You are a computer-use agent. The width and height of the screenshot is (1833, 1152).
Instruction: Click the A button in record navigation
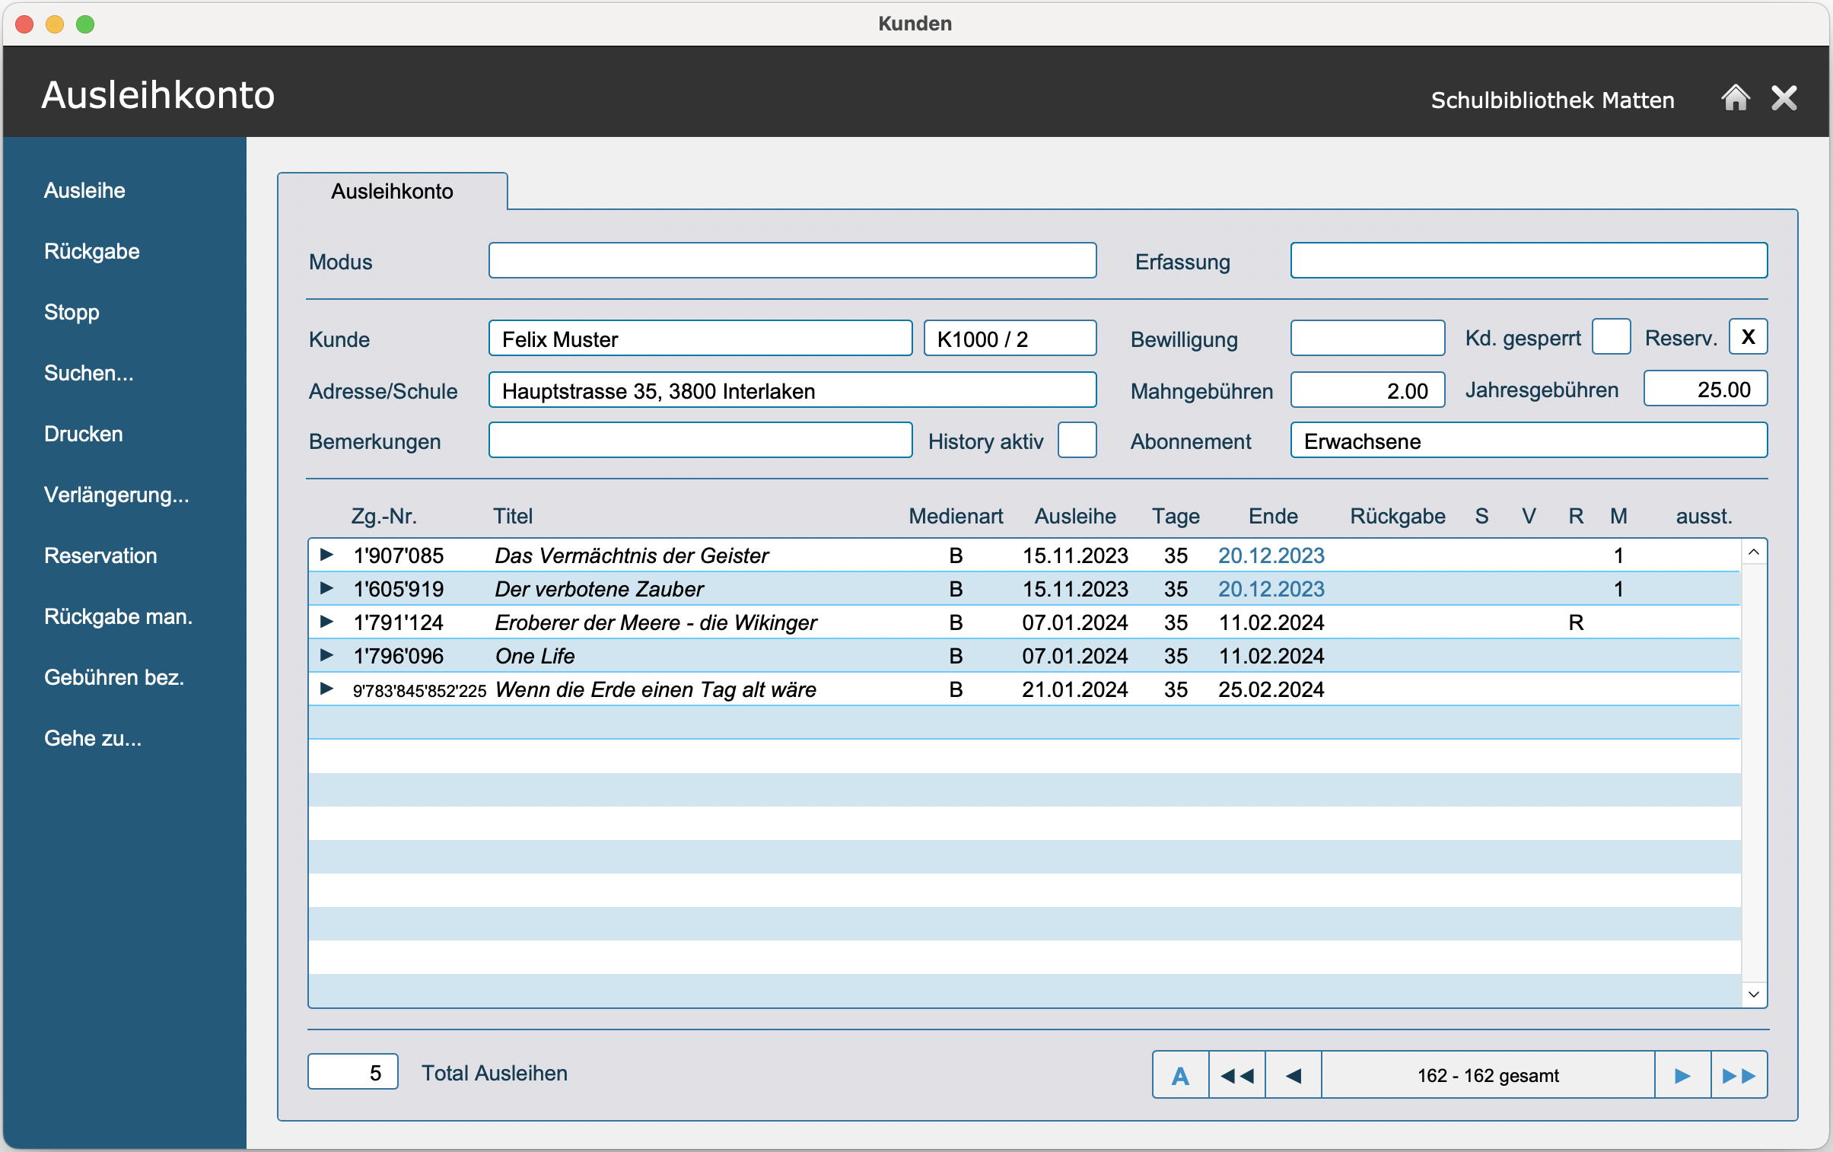pos(1180,1074)
